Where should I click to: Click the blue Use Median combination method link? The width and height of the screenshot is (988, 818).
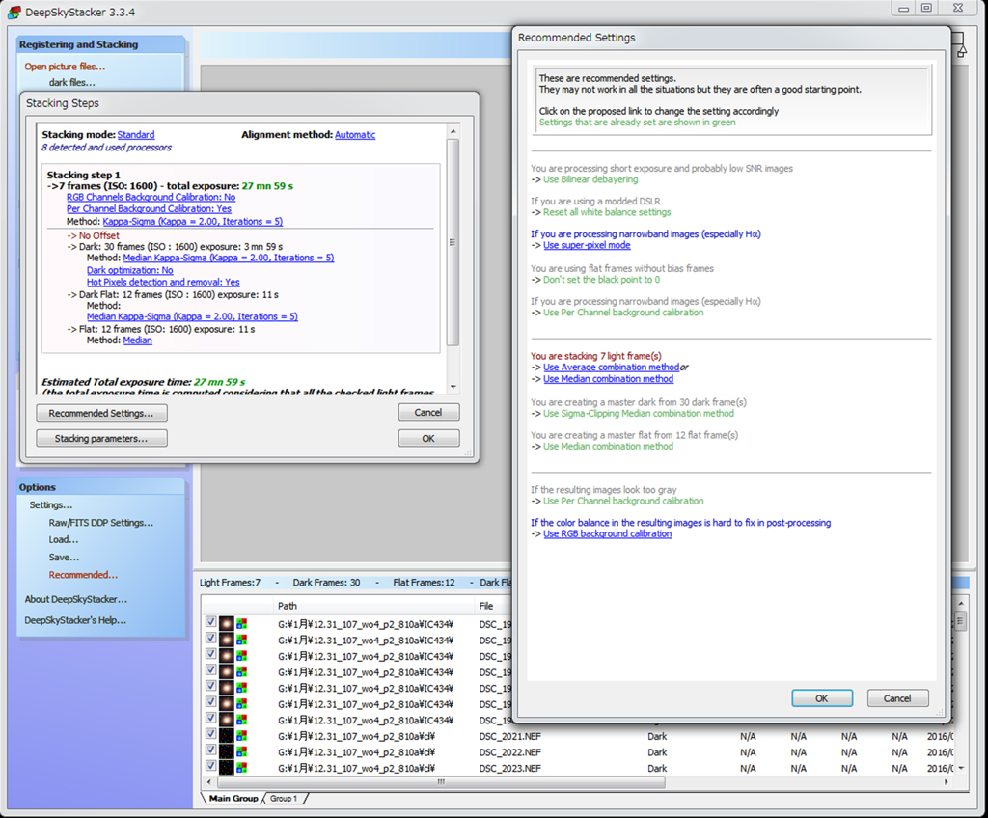point(608,379)
